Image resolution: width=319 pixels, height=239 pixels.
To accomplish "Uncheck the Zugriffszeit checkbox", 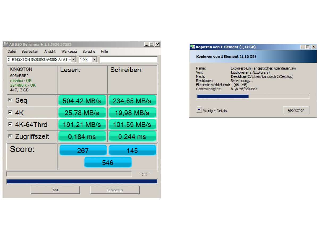I will (10, 136).
